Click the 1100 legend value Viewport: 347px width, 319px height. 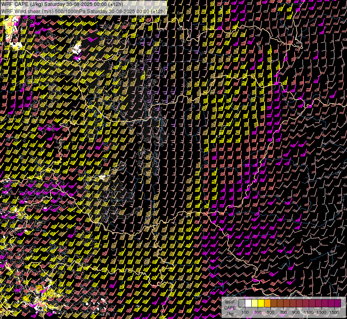click(308, 312)
